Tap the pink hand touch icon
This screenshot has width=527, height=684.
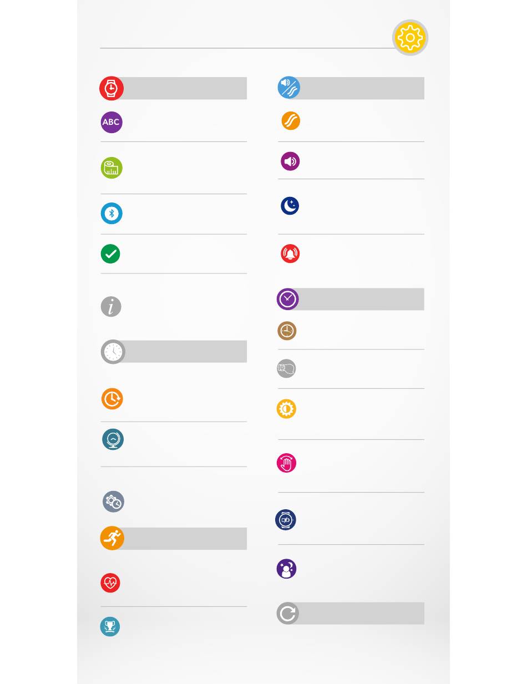pyautogui.click(x=286, y=463)
